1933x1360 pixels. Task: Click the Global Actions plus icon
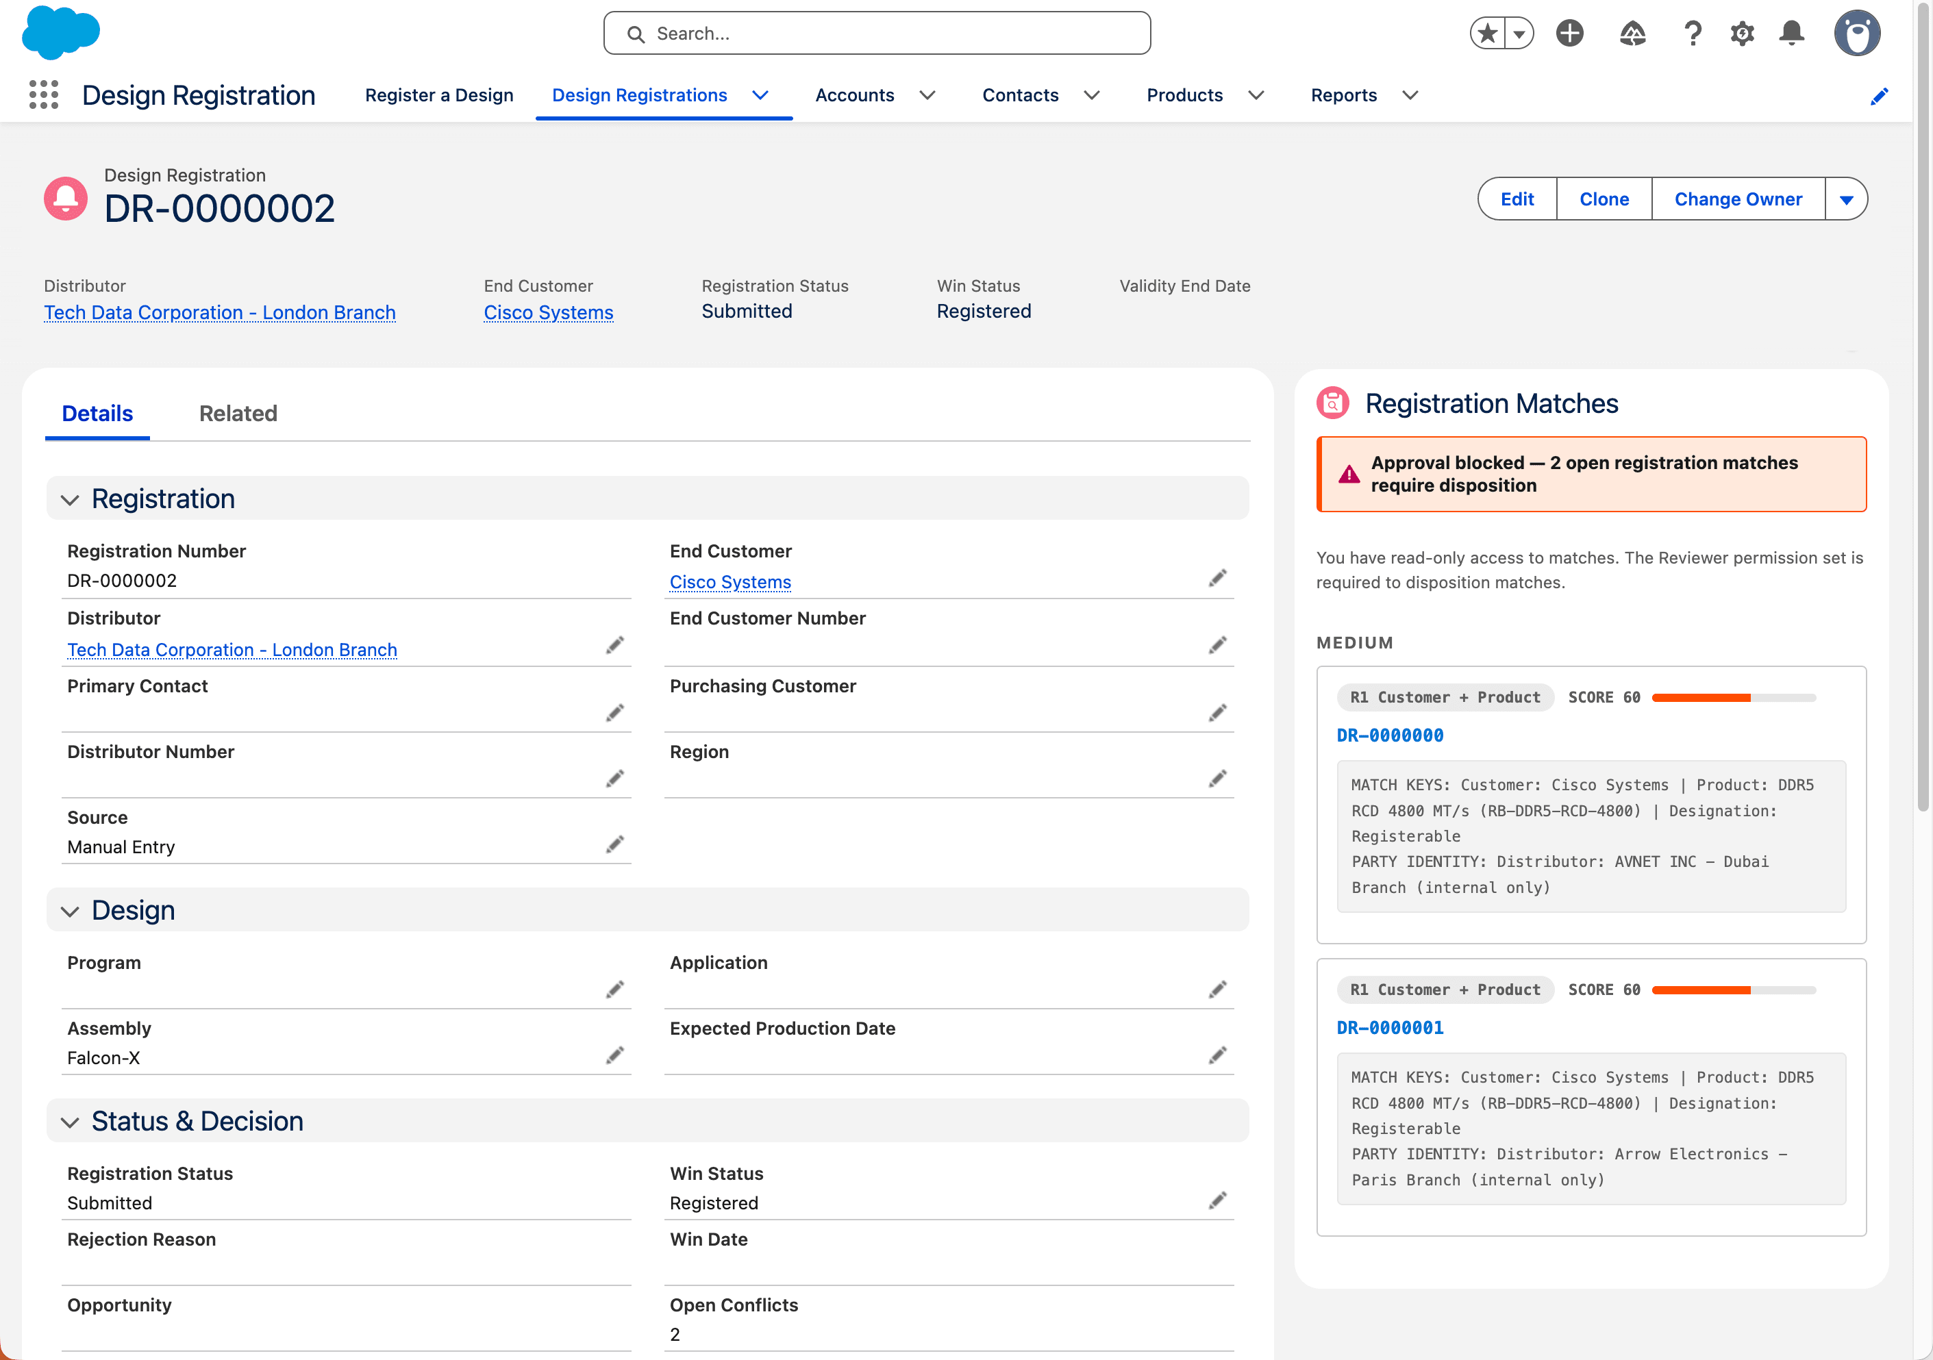(x=1569, y=34)
